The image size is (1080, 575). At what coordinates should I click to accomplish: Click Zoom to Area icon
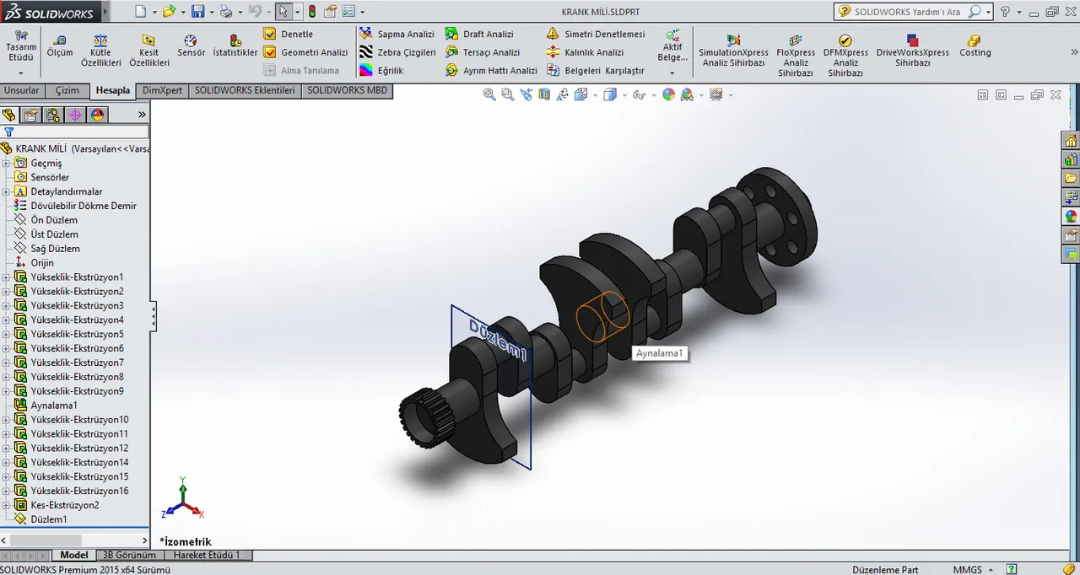click(x=508, y=94)
